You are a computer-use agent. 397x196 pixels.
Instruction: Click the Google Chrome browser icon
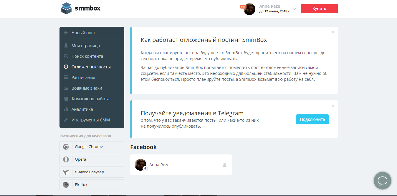coord(66,147)
